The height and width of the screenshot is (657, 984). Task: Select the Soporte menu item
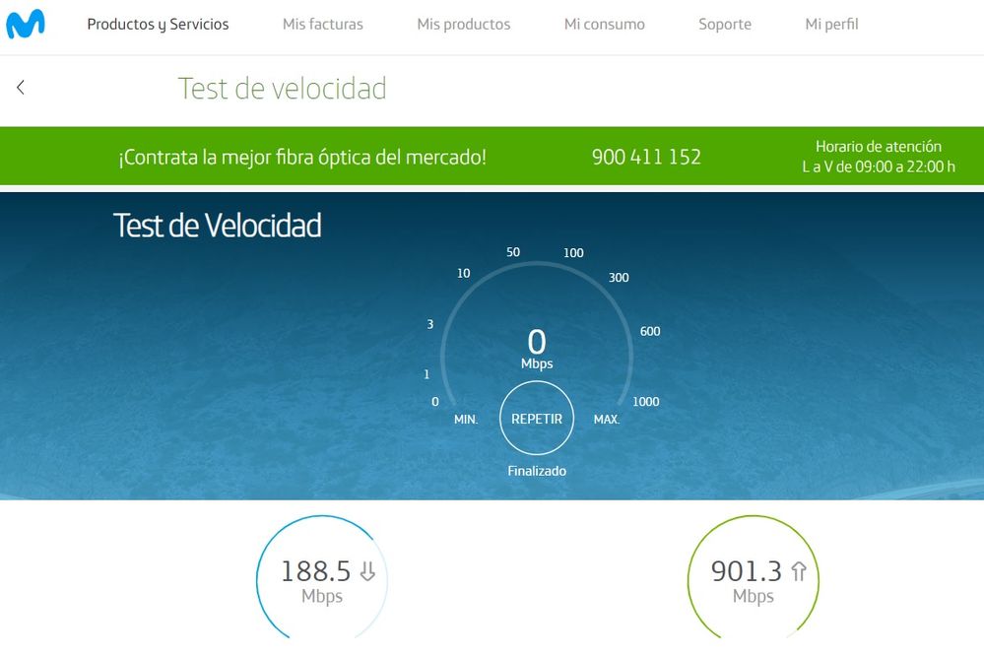(724, 24)
